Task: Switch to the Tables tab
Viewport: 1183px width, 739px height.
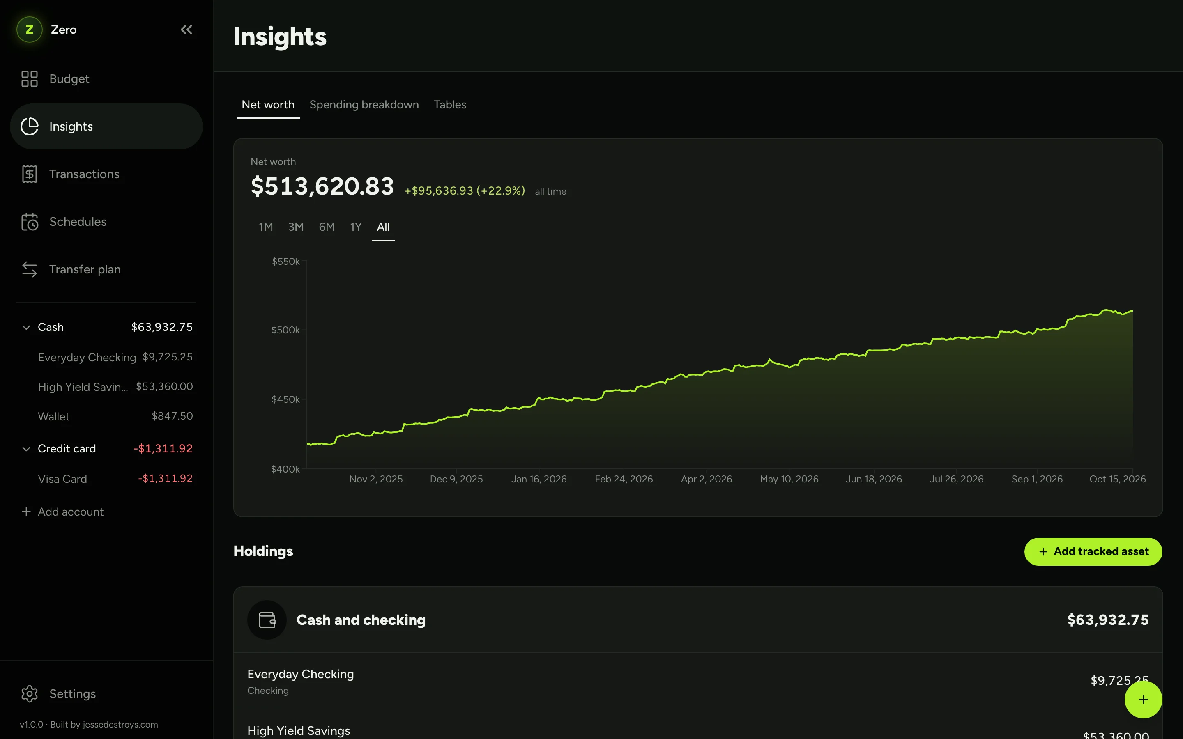Action: click(450, 105)
